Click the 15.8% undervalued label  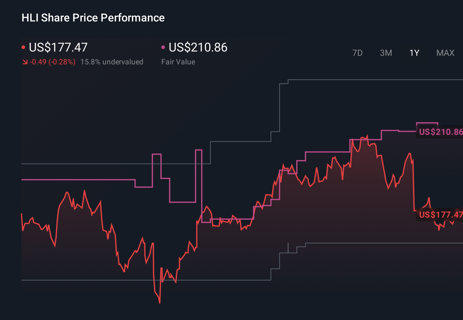112,62
